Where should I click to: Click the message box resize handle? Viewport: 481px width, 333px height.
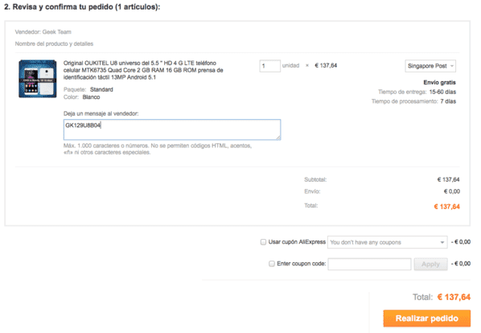click(278, 138)
